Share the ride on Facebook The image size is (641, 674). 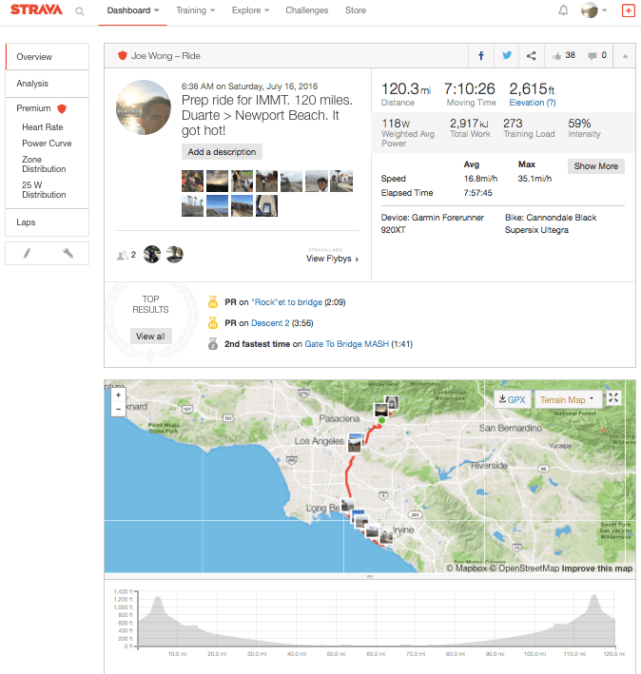(481, 56)
